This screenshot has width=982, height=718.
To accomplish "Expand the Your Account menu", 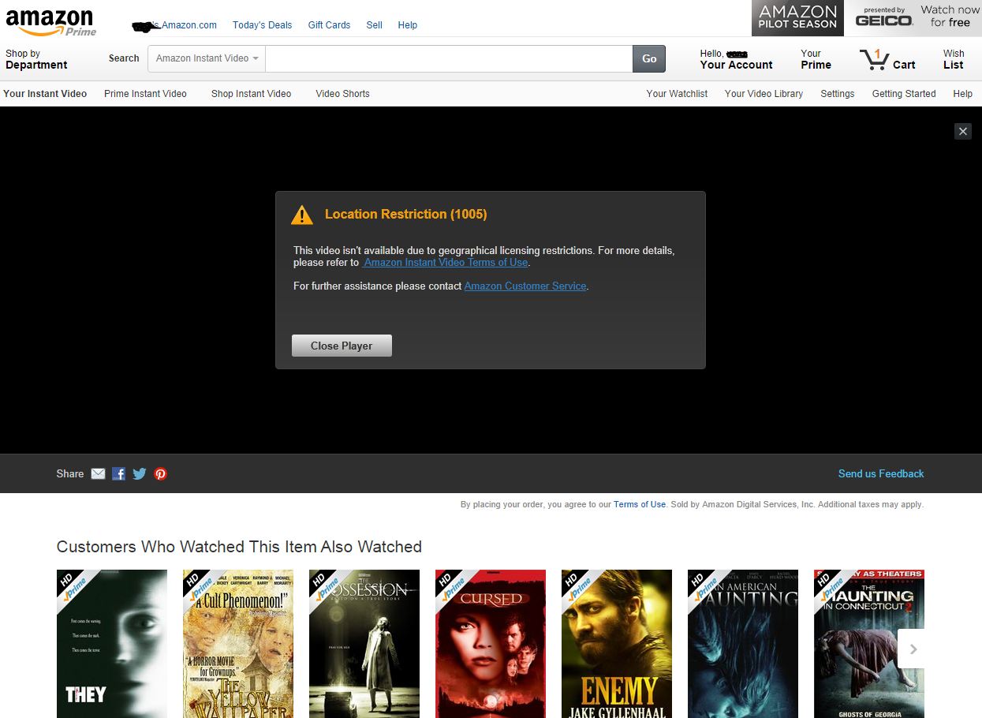I will [x=736, y=60].
